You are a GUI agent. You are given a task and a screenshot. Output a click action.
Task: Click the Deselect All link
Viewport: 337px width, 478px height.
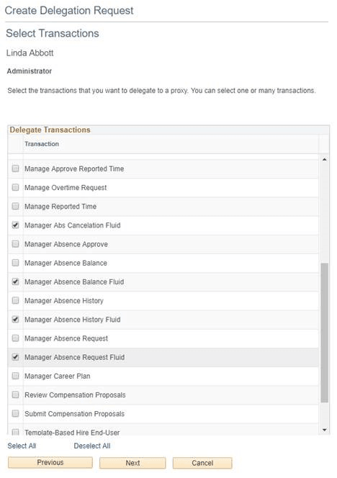tap(92, 446)
